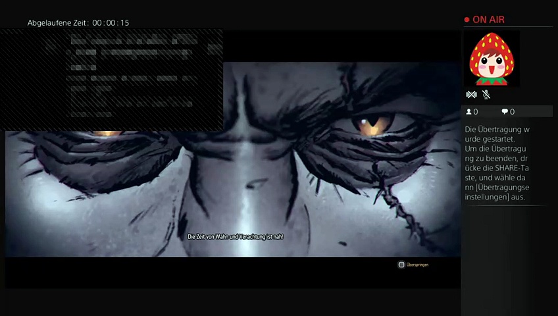
Task: Select the ON AIR status label
Action: pyautogui.click(x=488, y=20)
